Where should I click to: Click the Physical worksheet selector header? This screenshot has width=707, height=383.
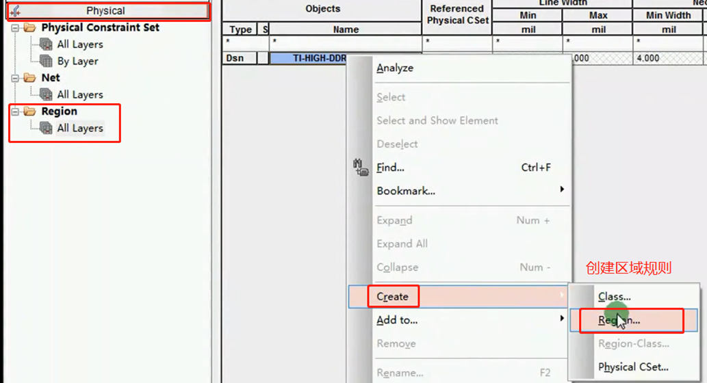[107, 11]
